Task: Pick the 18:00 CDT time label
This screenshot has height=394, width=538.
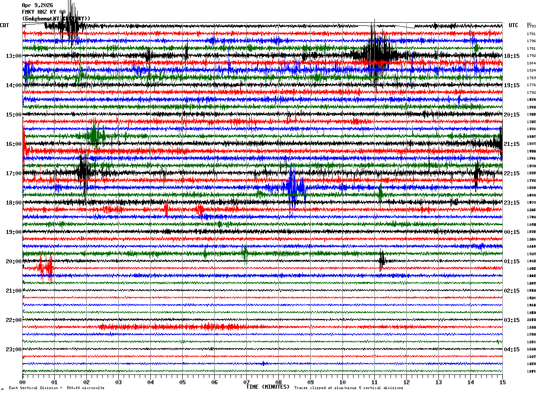Action: (x=13, y=203)
